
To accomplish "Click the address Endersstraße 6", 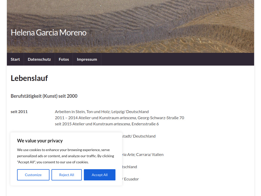I will (x=145, y=124).
